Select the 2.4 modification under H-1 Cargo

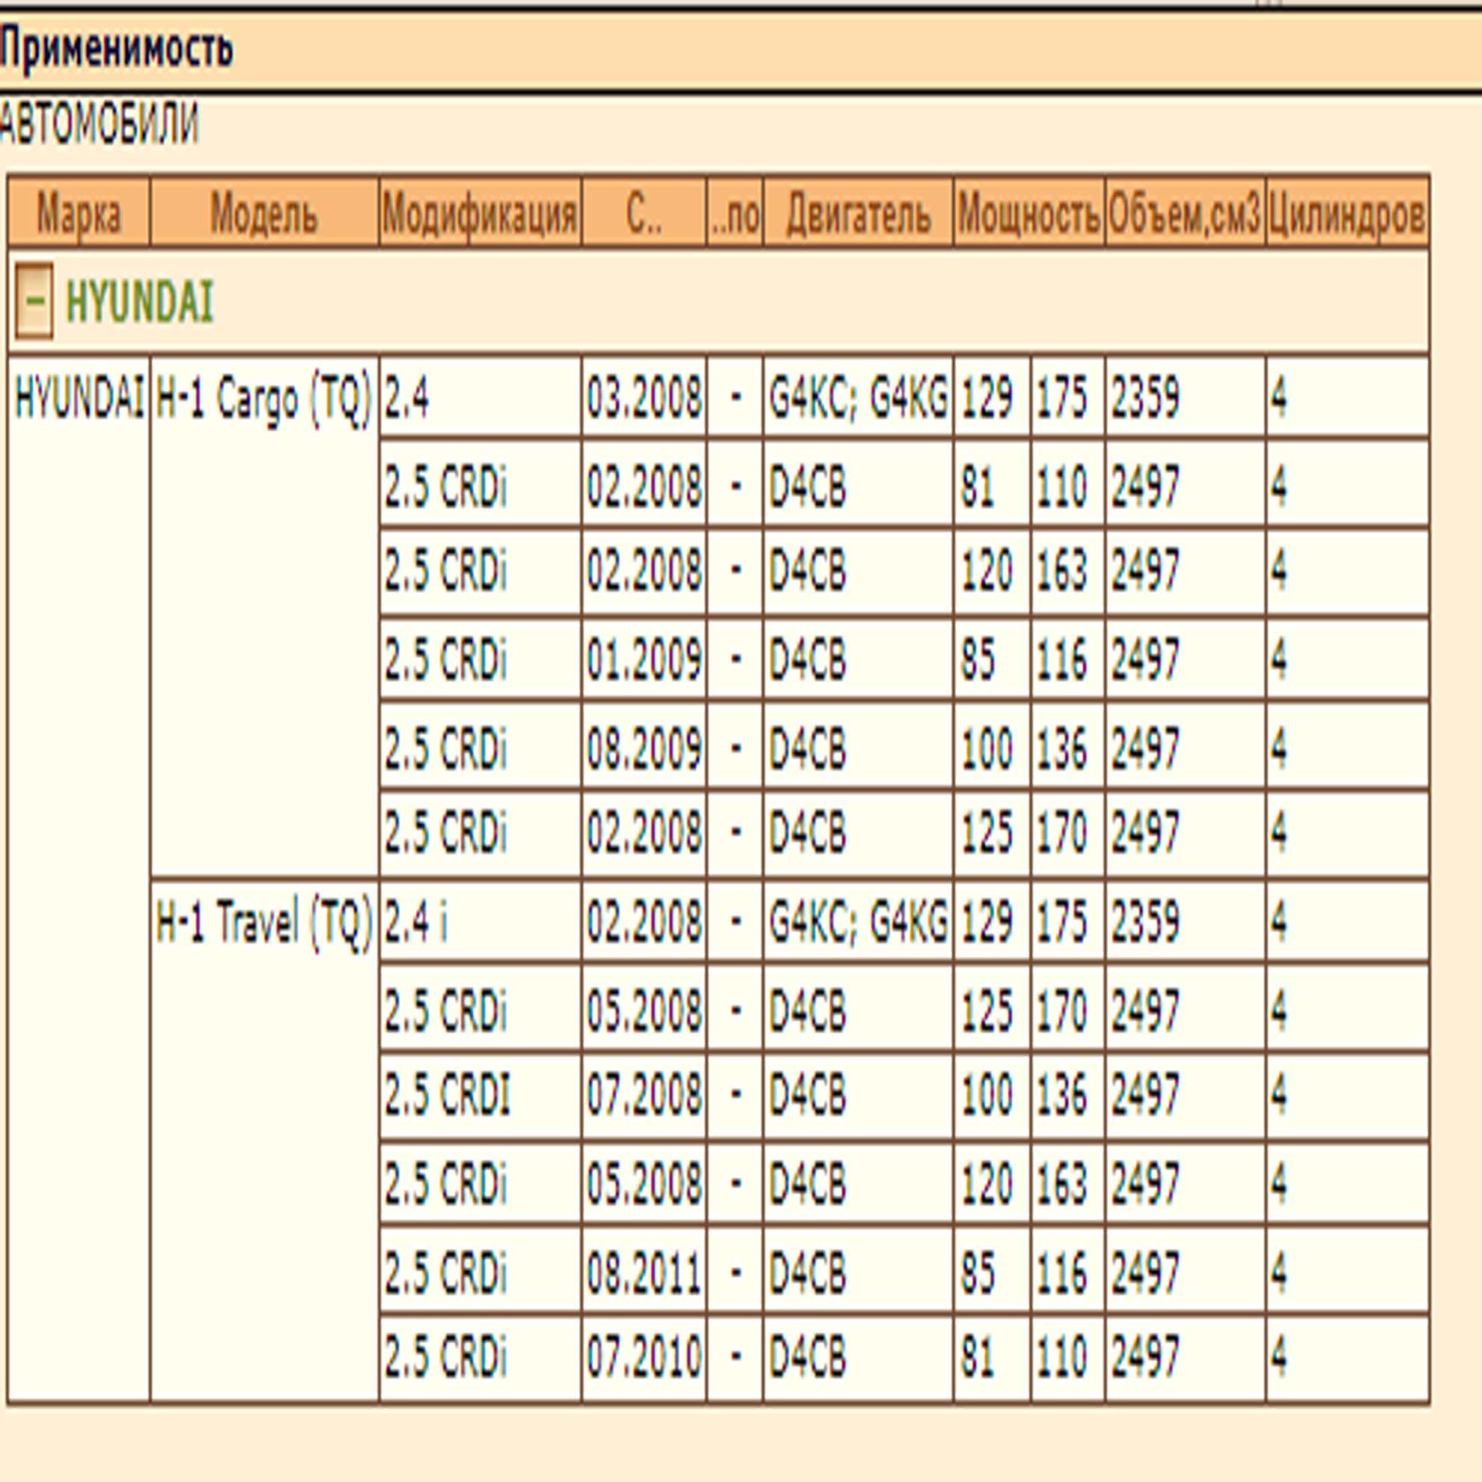coord(481,397)
